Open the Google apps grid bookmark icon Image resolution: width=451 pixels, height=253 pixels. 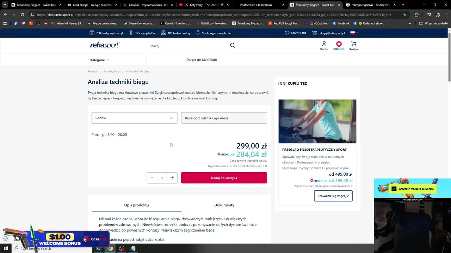(x=5, y=23)
